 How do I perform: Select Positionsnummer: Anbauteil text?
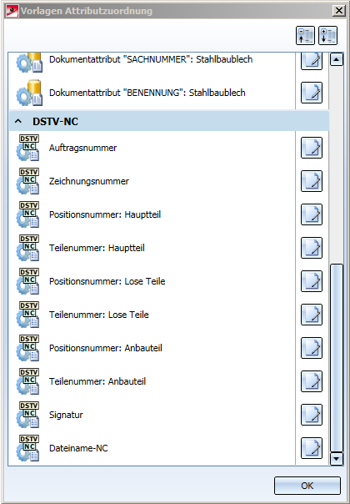(x=106, y=348)
